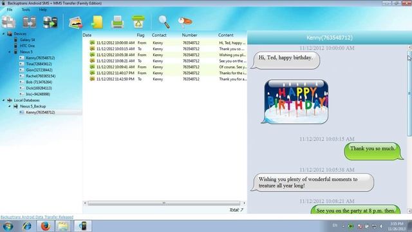The image size is (412, 232).
Task: Click the message list horizontal scrollbar thumb
Action: tap(164, 203)
